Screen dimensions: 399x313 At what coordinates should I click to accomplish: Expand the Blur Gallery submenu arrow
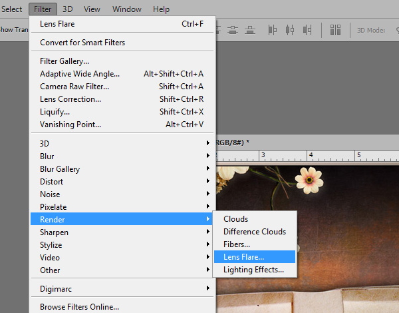click(x=208, y=168)
